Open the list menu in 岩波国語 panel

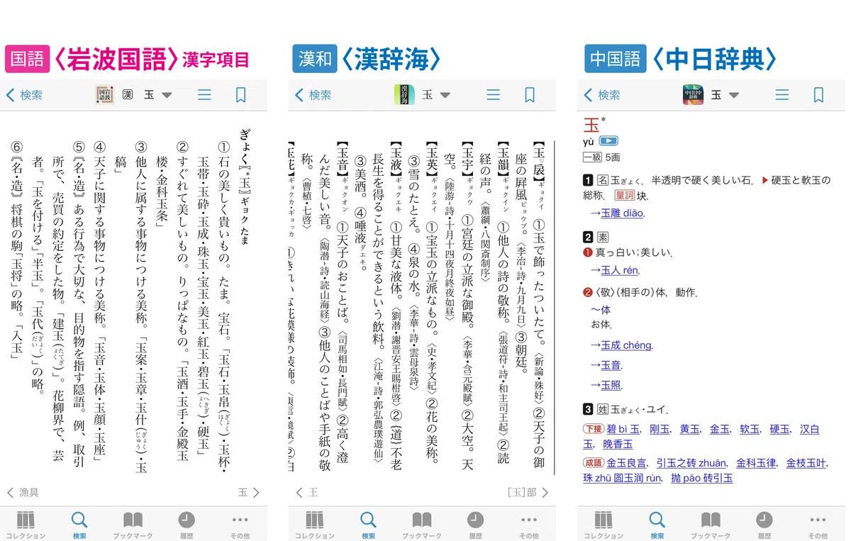click(204, 95)
